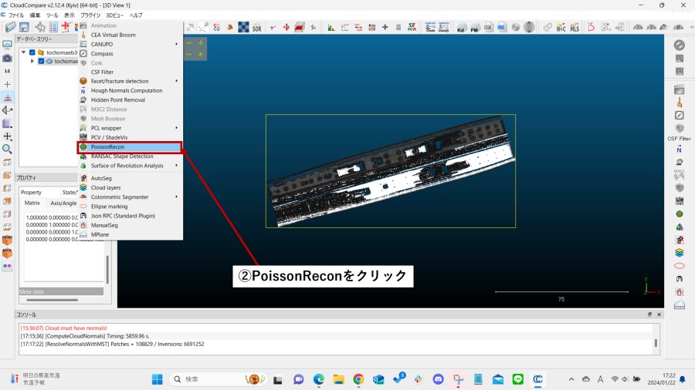Close the コンソール console panel
This screenshot has width=695, height=390.
[659, 314]
